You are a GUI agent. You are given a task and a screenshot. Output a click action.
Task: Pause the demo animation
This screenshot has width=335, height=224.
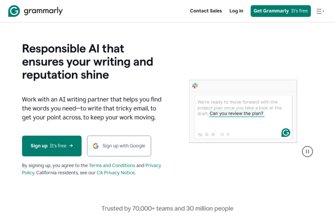(307, 151)
